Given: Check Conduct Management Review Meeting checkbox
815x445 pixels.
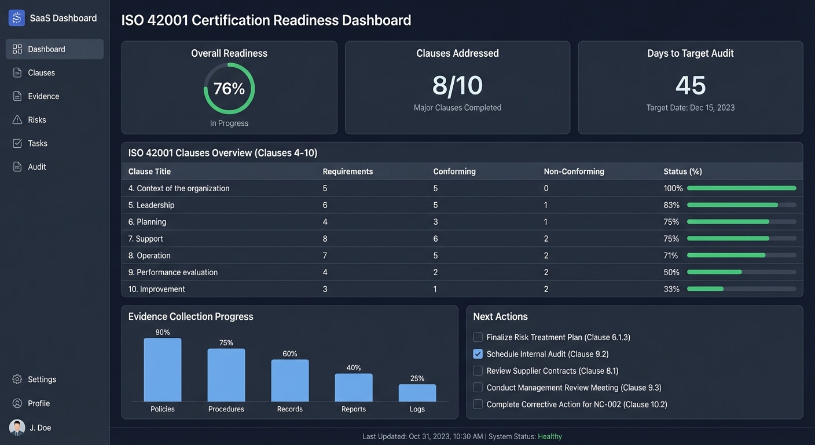Looking at the screenshot, I should click(x=478, y=387).
